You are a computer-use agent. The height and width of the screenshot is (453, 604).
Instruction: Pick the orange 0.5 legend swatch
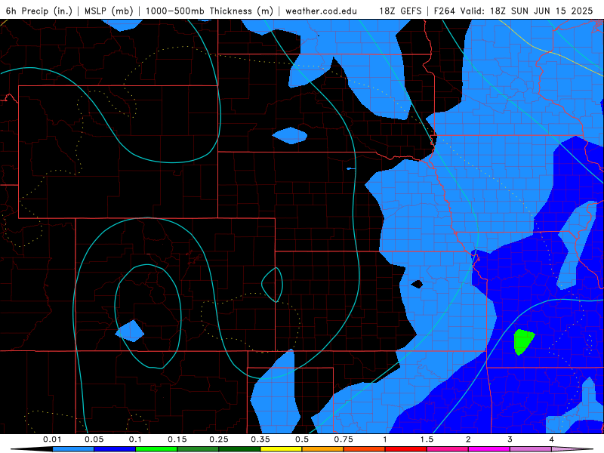pos(323,449)
